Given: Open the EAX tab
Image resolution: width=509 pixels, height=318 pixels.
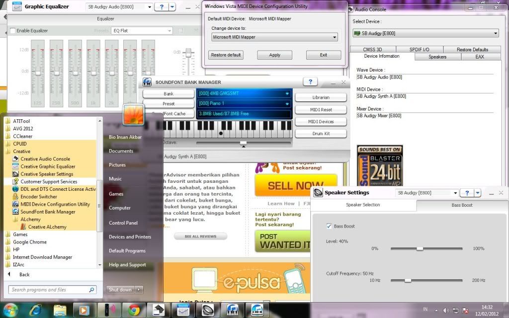Looking at the screenshot, I should coord(480,57).
